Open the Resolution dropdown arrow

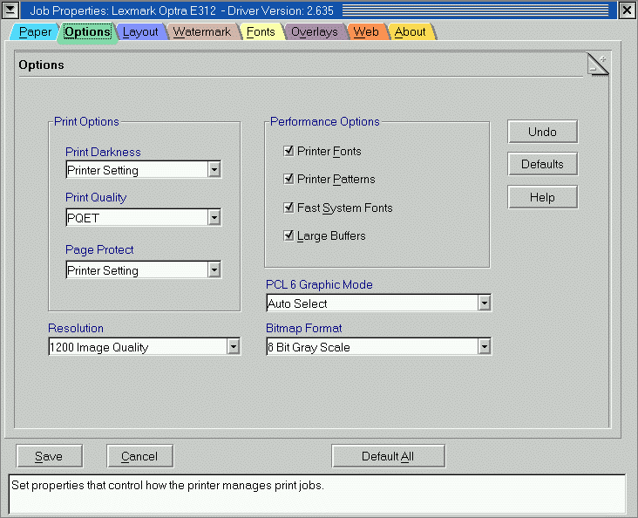coord(233,346)
